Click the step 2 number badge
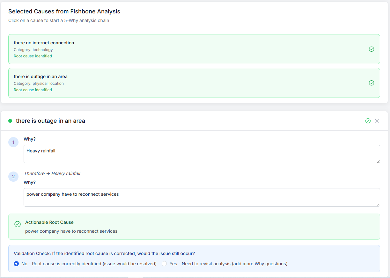The width and height of the screenshot is (390, 278). tap(13, 177)
